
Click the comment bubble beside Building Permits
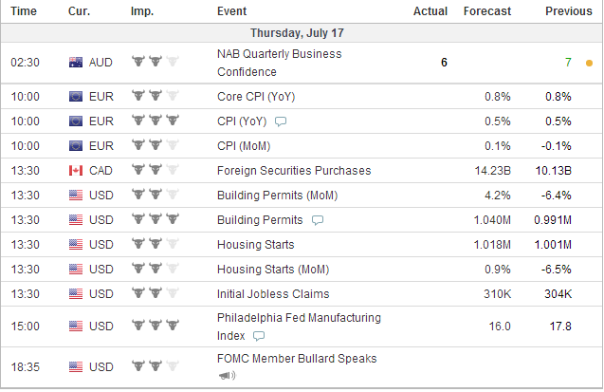point(318,220)
